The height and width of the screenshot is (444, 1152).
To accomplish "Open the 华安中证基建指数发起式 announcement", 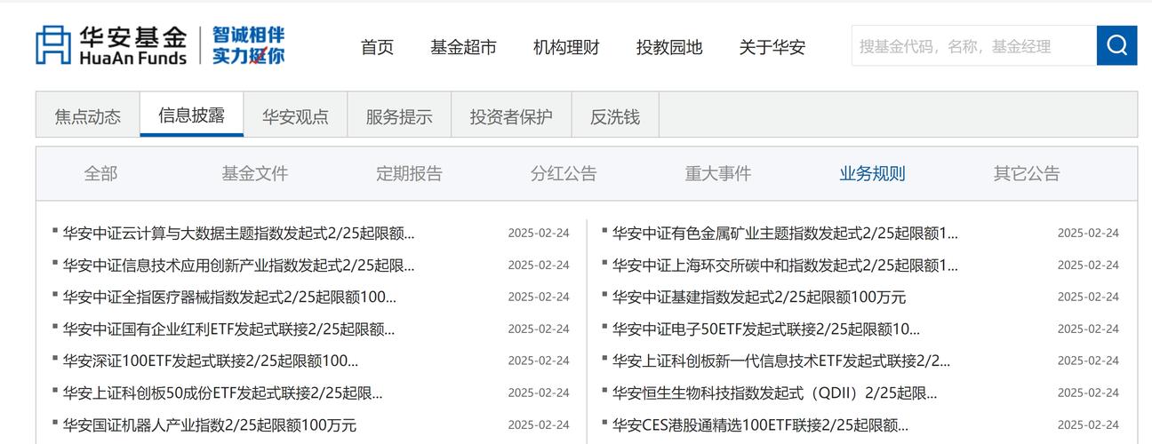I will (759, 297).
